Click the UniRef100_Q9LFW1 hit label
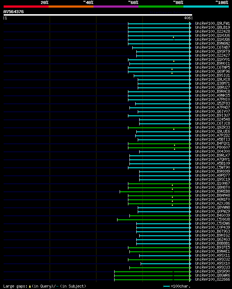Image resolution: width=232 pixels, height=289 pixels. [212, 23]
